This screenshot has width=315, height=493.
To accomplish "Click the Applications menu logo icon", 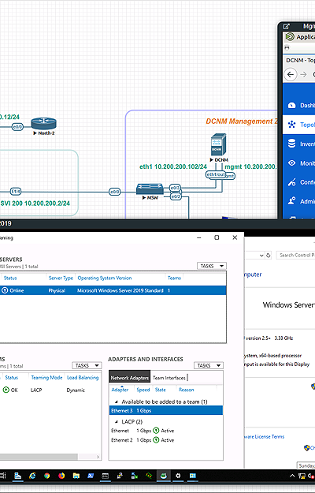I will [x=290, y=37].
